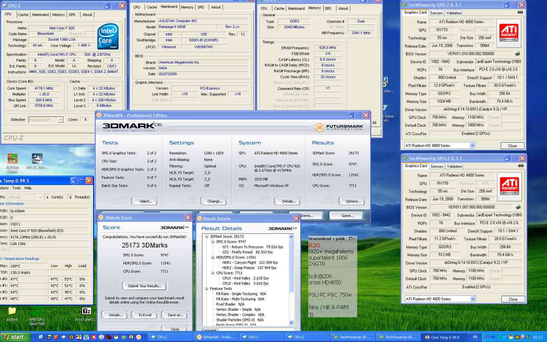Open the About tab in left CPU-Z
Image resolution: width=547 pixels, height=342 pixels.
tap(87, 15)
